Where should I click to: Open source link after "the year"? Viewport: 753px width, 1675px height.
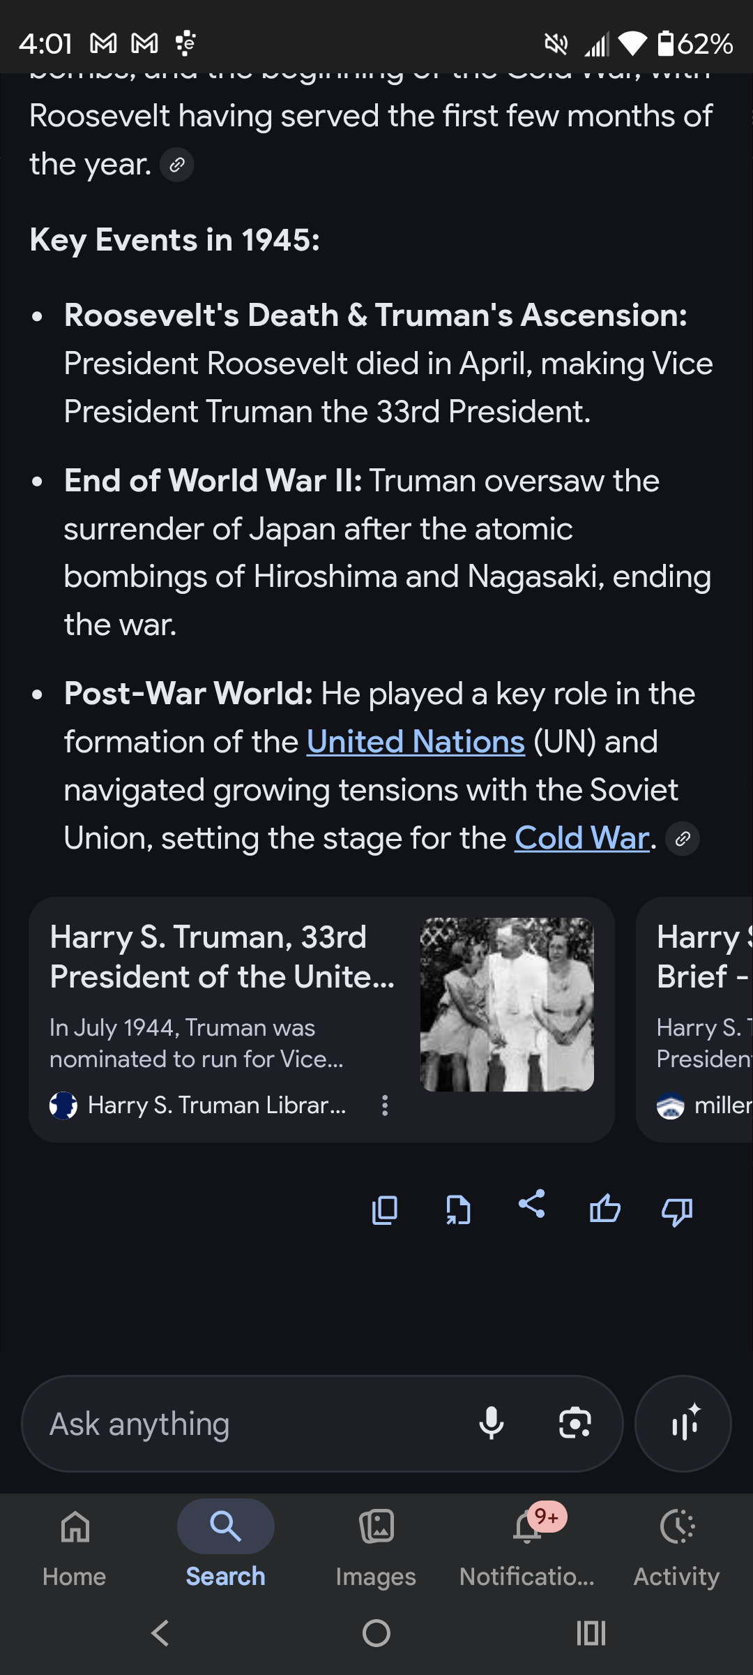click(177, 165)
